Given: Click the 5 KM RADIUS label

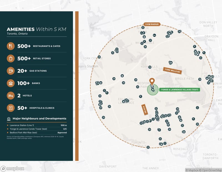Looking at the screenshot, I should (152, 24).
